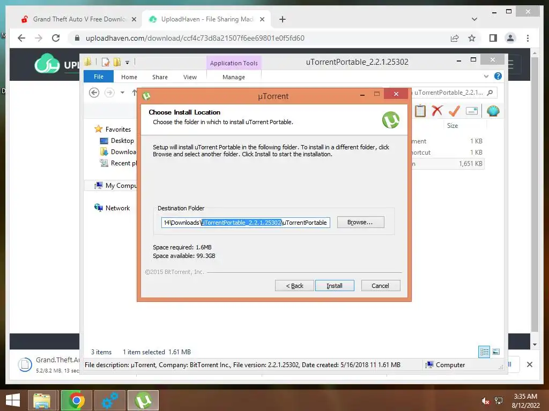Click the orange checkmark icon
This screenshot has height=411, width=549.
point(454,111)
